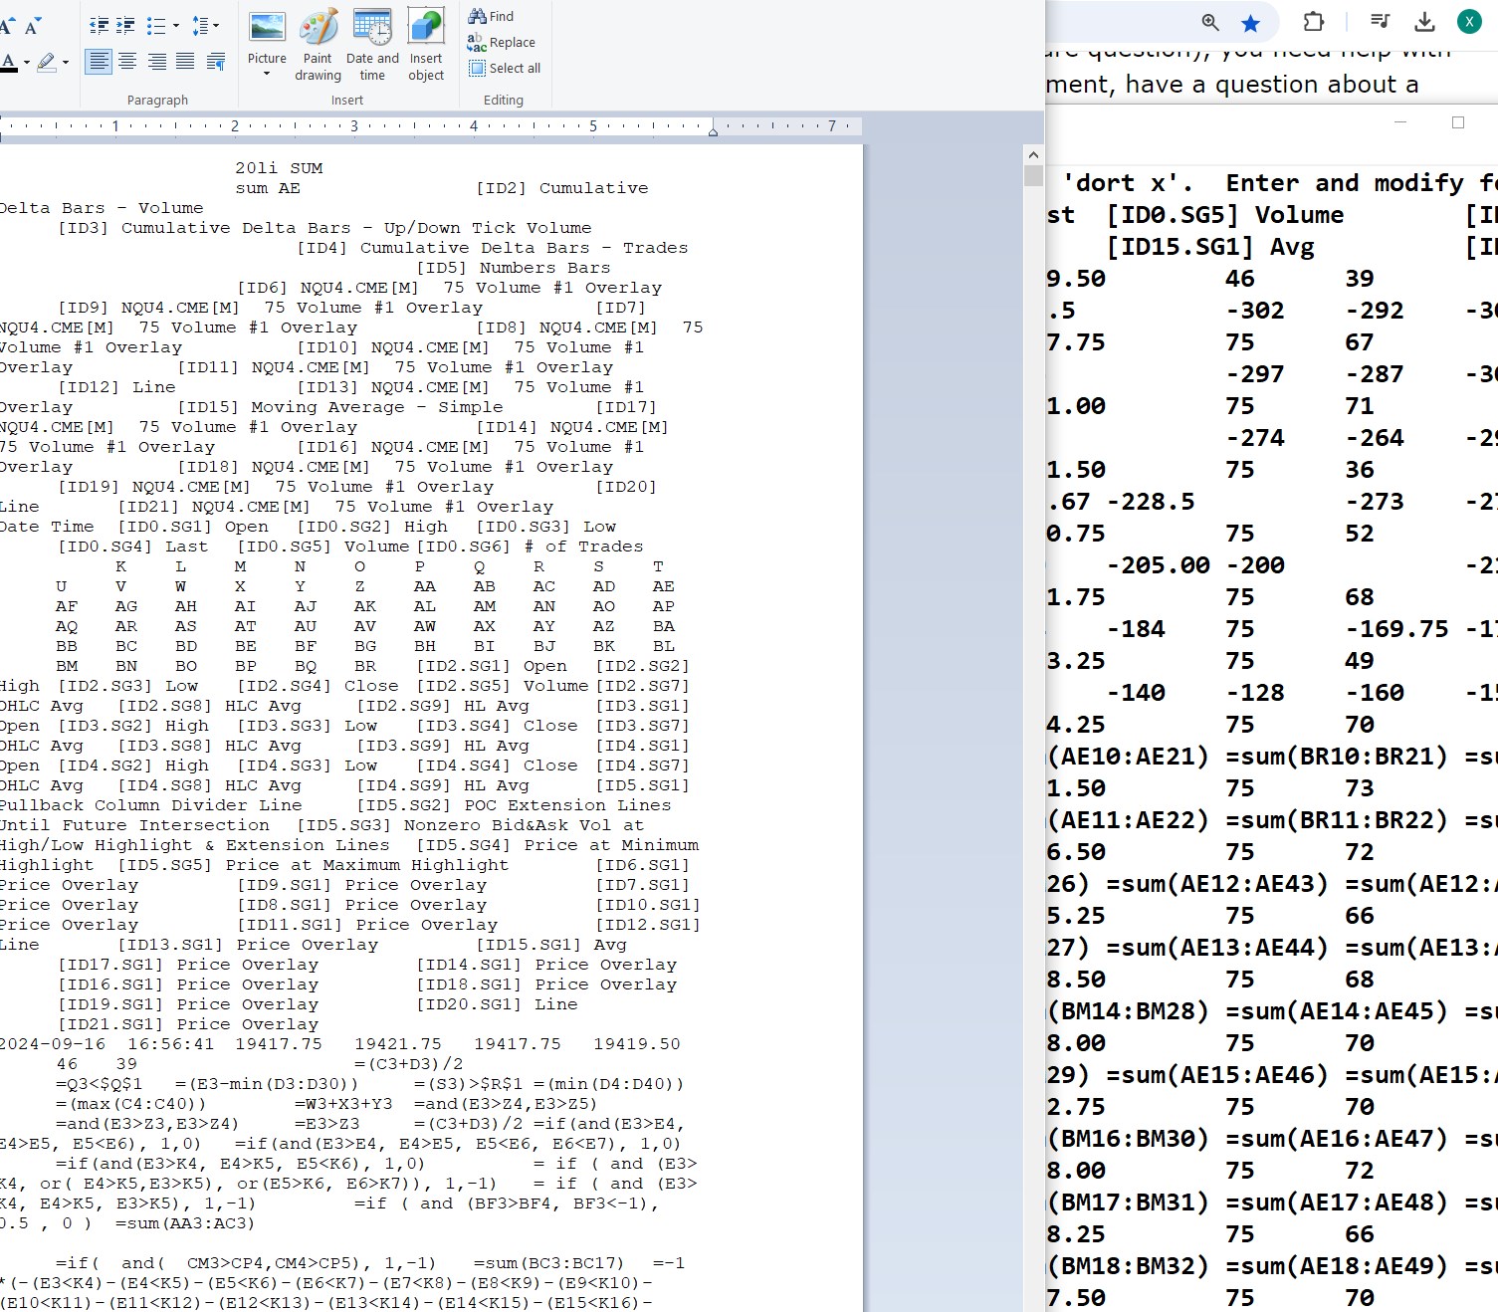Click '19421.75' price value in document
This screenshot has height=1312, width=1498.
click(x=398, y=1044)
